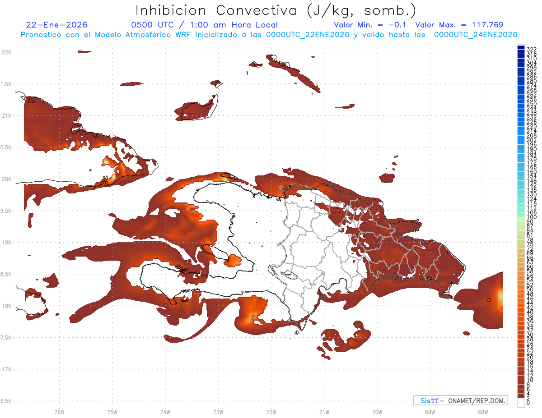Click the "21N" latitude label
The height and width of the screenshot is (418, 542).
(x=6, y=115)
